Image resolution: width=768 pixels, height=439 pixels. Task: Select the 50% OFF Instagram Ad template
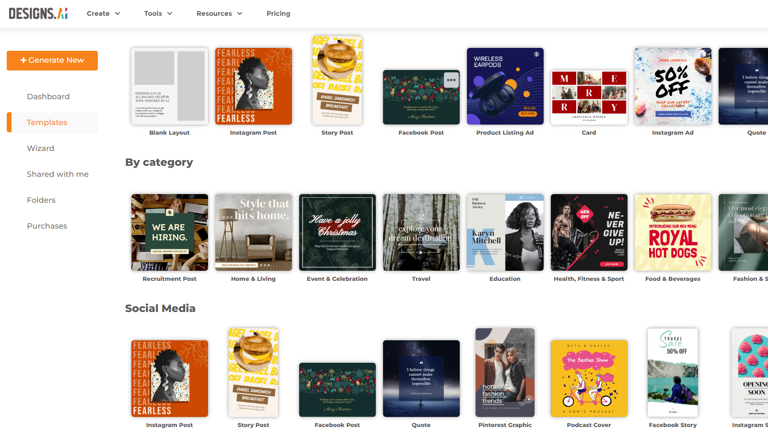673,86
